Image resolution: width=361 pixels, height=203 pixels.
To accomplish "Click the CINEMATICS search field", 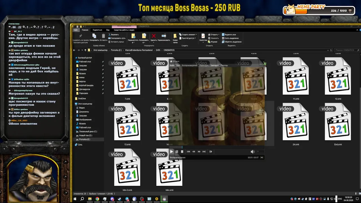I will [x=347, y=50].
